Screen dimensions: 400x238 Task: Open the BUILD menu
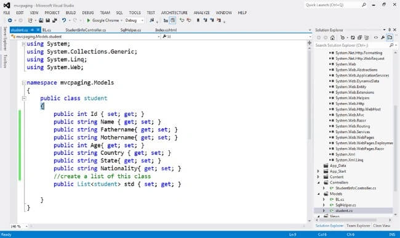[71, 12]
